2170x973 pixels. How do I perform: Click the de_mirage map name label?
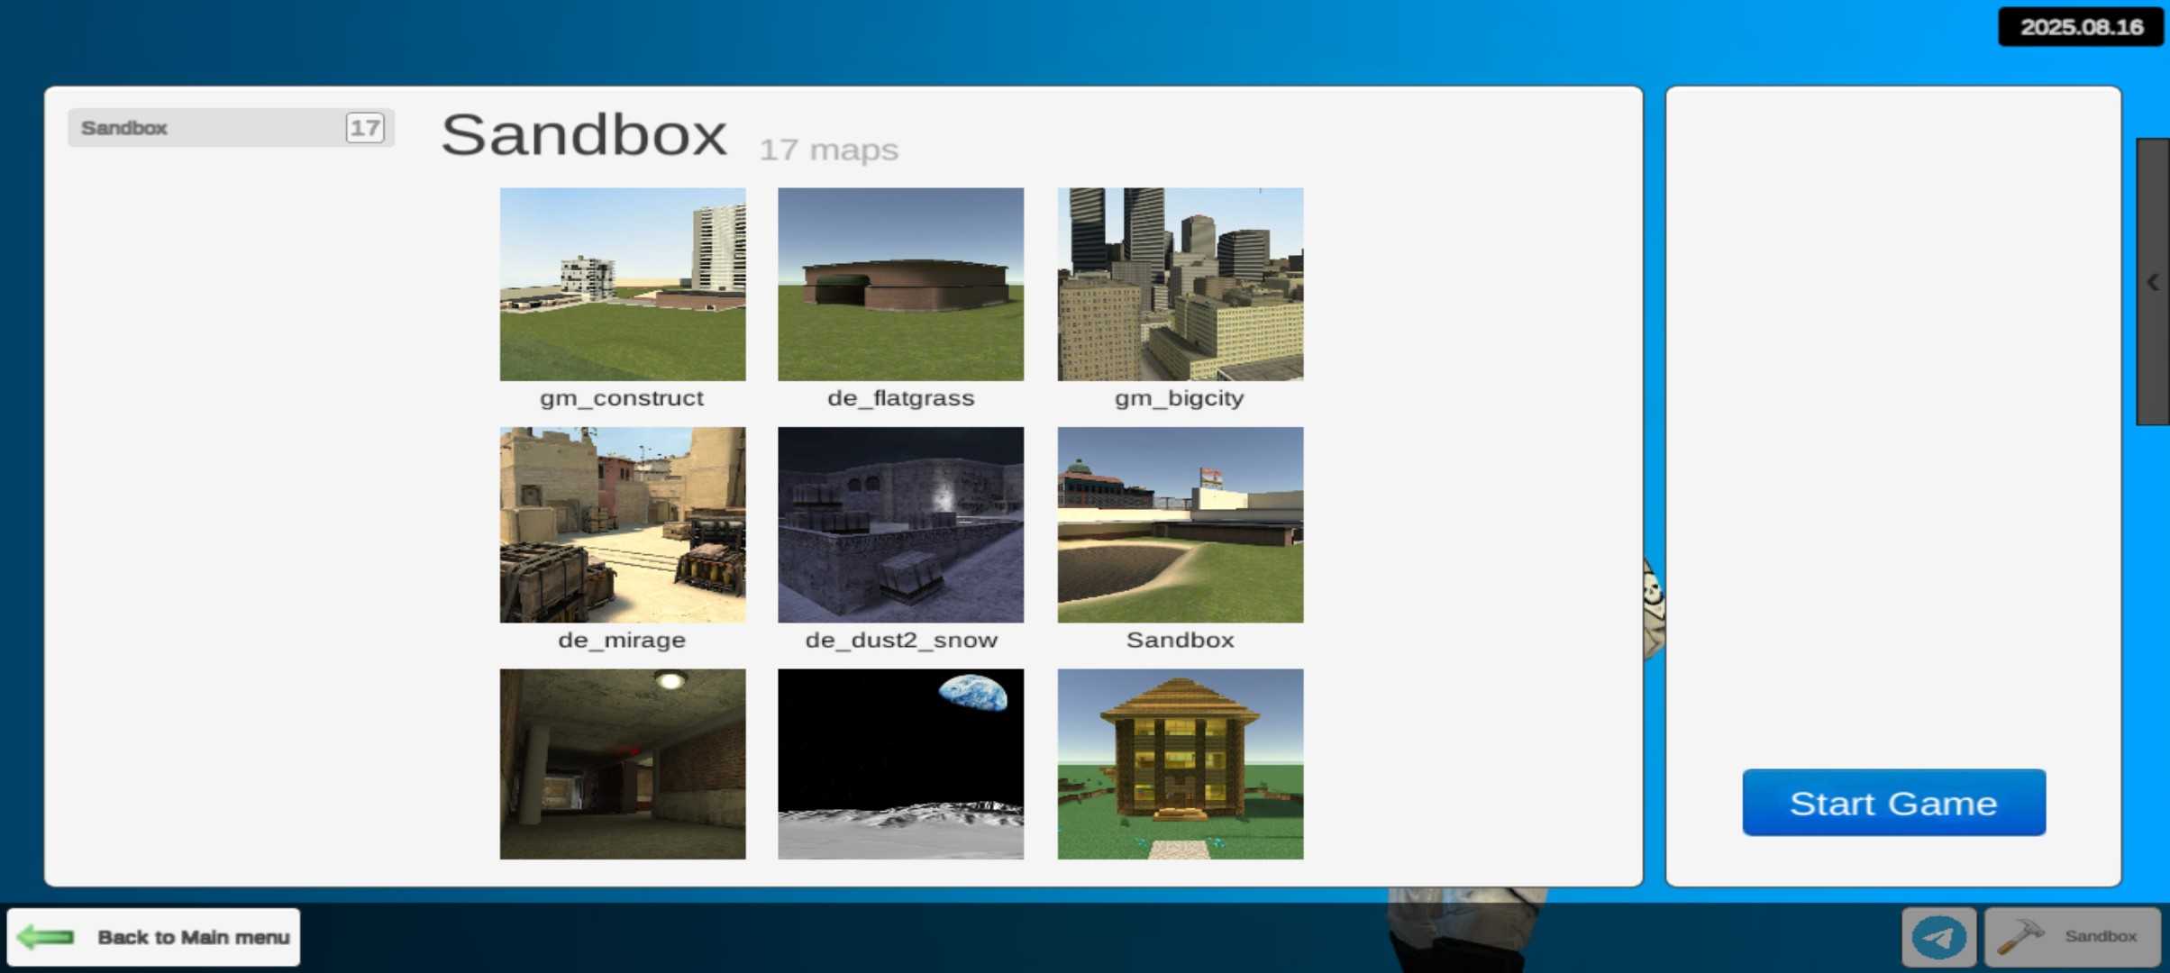pyautogui.click(x=622, y=640)
